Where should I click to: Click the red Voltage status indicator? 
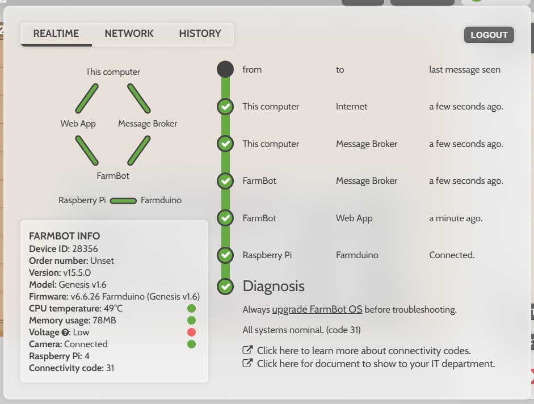191,333
